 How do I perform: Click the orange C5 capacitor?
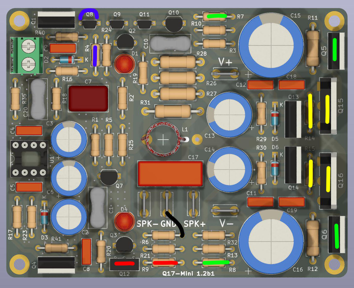tap(29, 187)
